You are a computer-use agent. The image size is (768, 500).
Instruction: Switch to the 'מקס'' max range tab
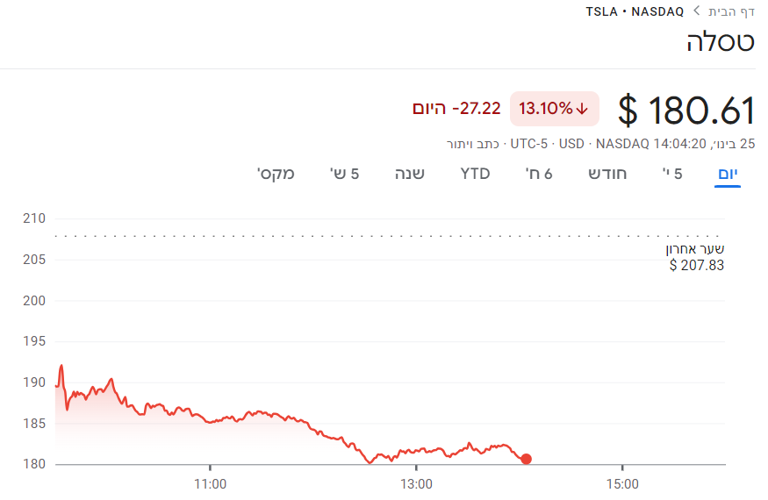tap(276, 174)
